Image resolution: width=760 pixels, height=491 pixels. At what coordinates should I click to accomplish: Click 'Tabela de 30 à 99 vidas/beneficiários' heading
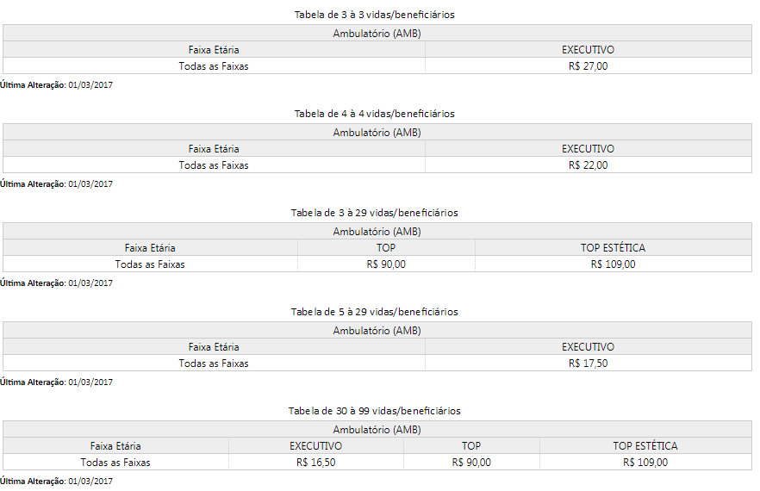(x=374, y=411)
